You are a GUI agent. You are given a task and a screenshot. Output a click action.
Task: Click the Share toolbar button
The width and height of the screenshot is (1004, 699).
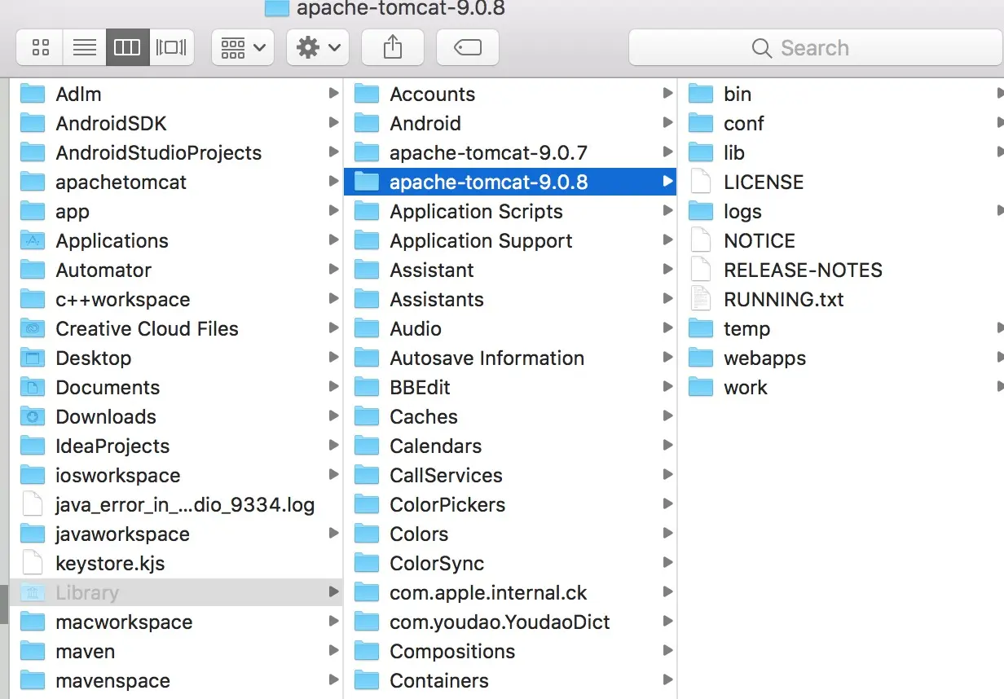coord(393,47)
